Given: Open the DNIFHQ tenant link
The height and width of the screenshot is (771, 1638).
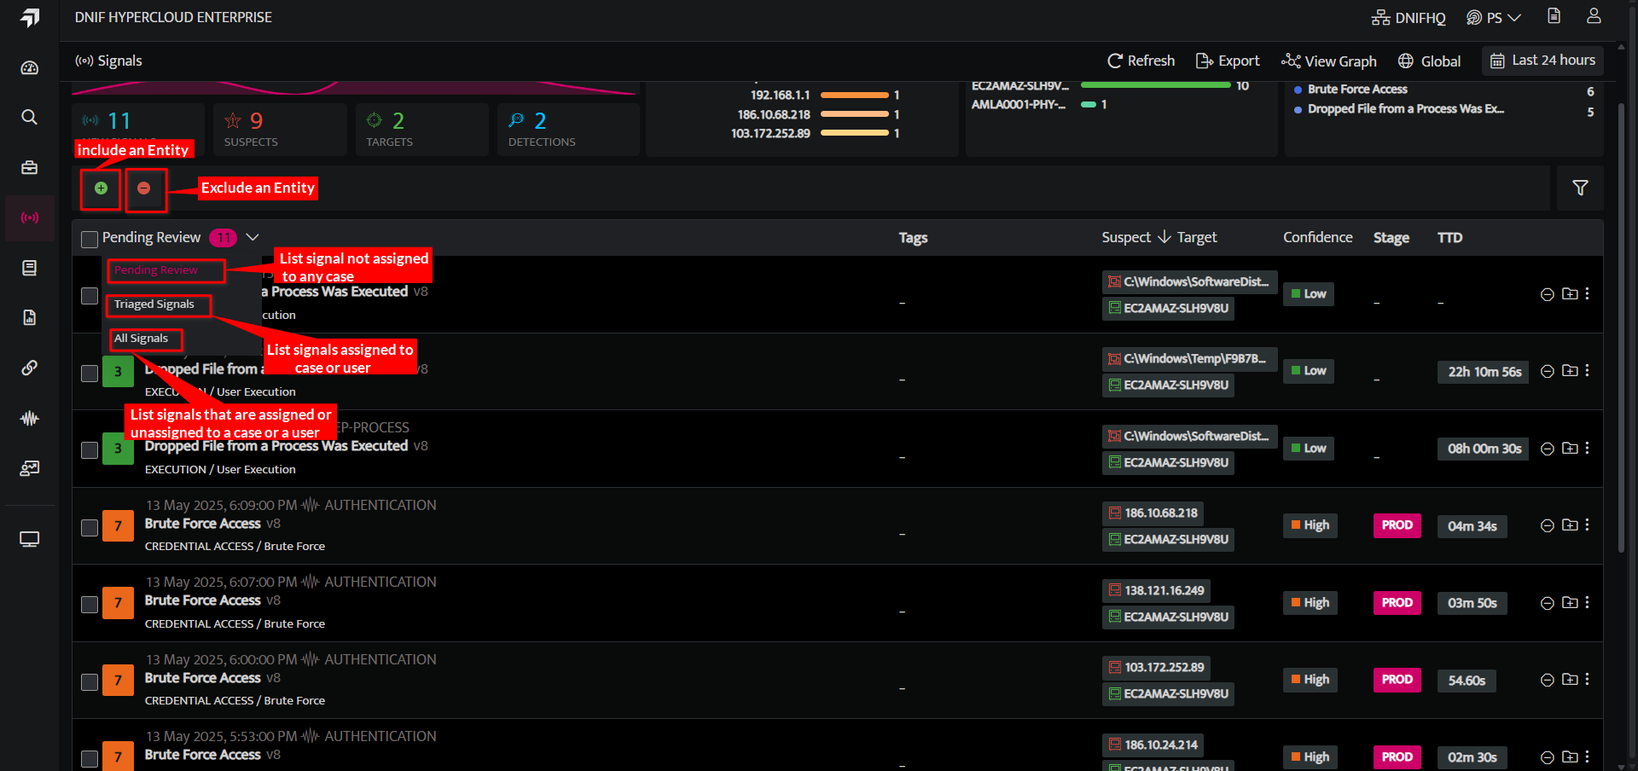Looking at the screenshot, I should tap(1409, 17).
